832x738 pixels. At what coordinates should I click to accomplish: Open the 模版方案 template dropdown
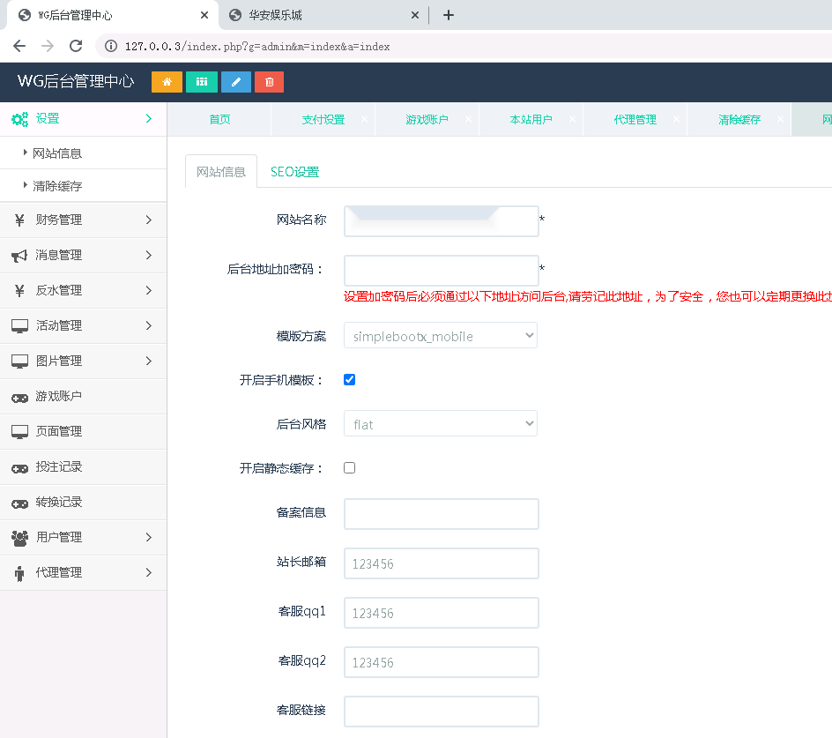[440, 335]
